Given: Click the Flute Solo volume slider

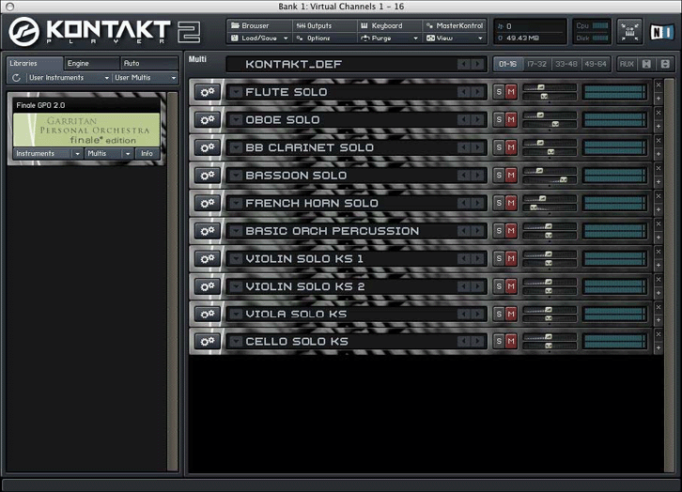Looking at the screenshot, I should click(x=550, y=87).
